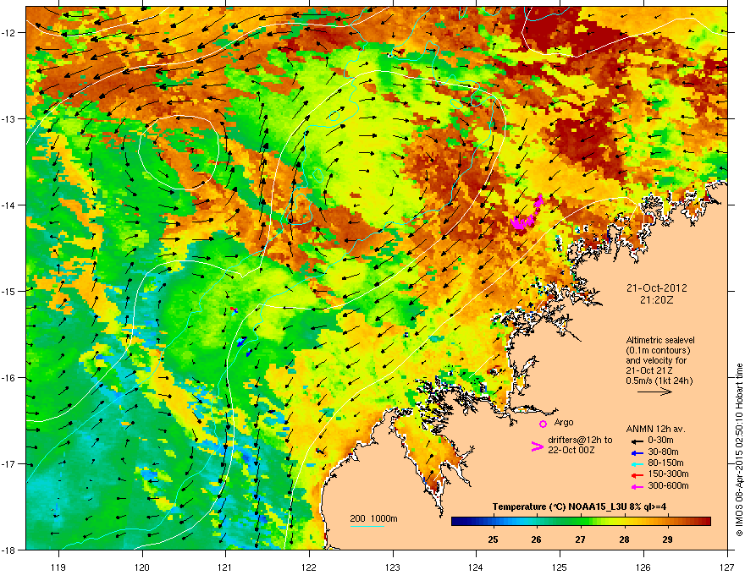Click the magenta 300-600m arrow legend marker
The image size is (745, 575).
pos(637,487)
